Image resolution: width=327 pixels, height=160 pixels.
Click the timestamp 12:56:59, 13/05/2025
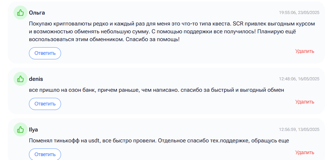coord(299,130)
